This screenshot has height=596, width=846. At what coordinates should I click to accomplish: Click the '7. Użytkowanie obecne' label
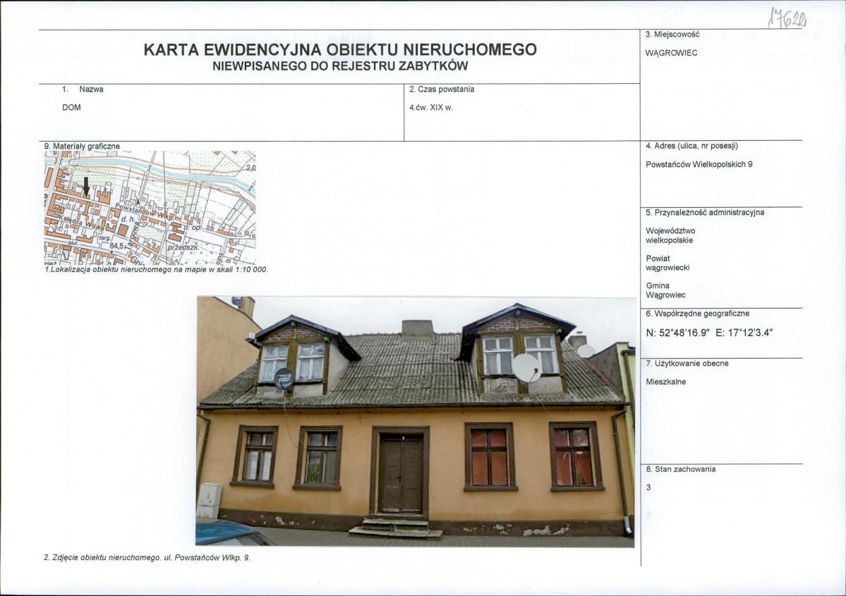687,364
